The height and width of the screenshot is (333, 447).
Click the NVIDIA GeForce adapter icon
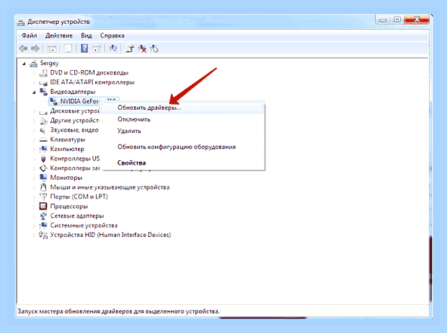point(53,101)
